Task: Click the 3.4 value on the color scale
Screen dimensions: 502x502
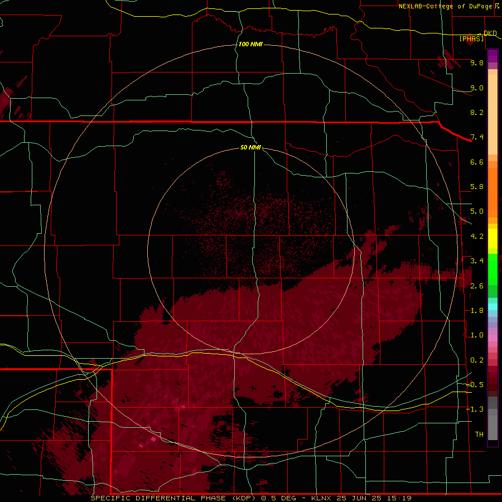Action: click(477, 261)
